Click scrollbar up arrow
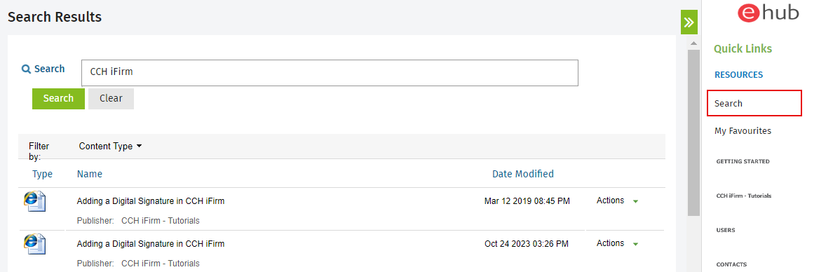Image resolution: width=840 pixels, height=272 pixels. 693,43
